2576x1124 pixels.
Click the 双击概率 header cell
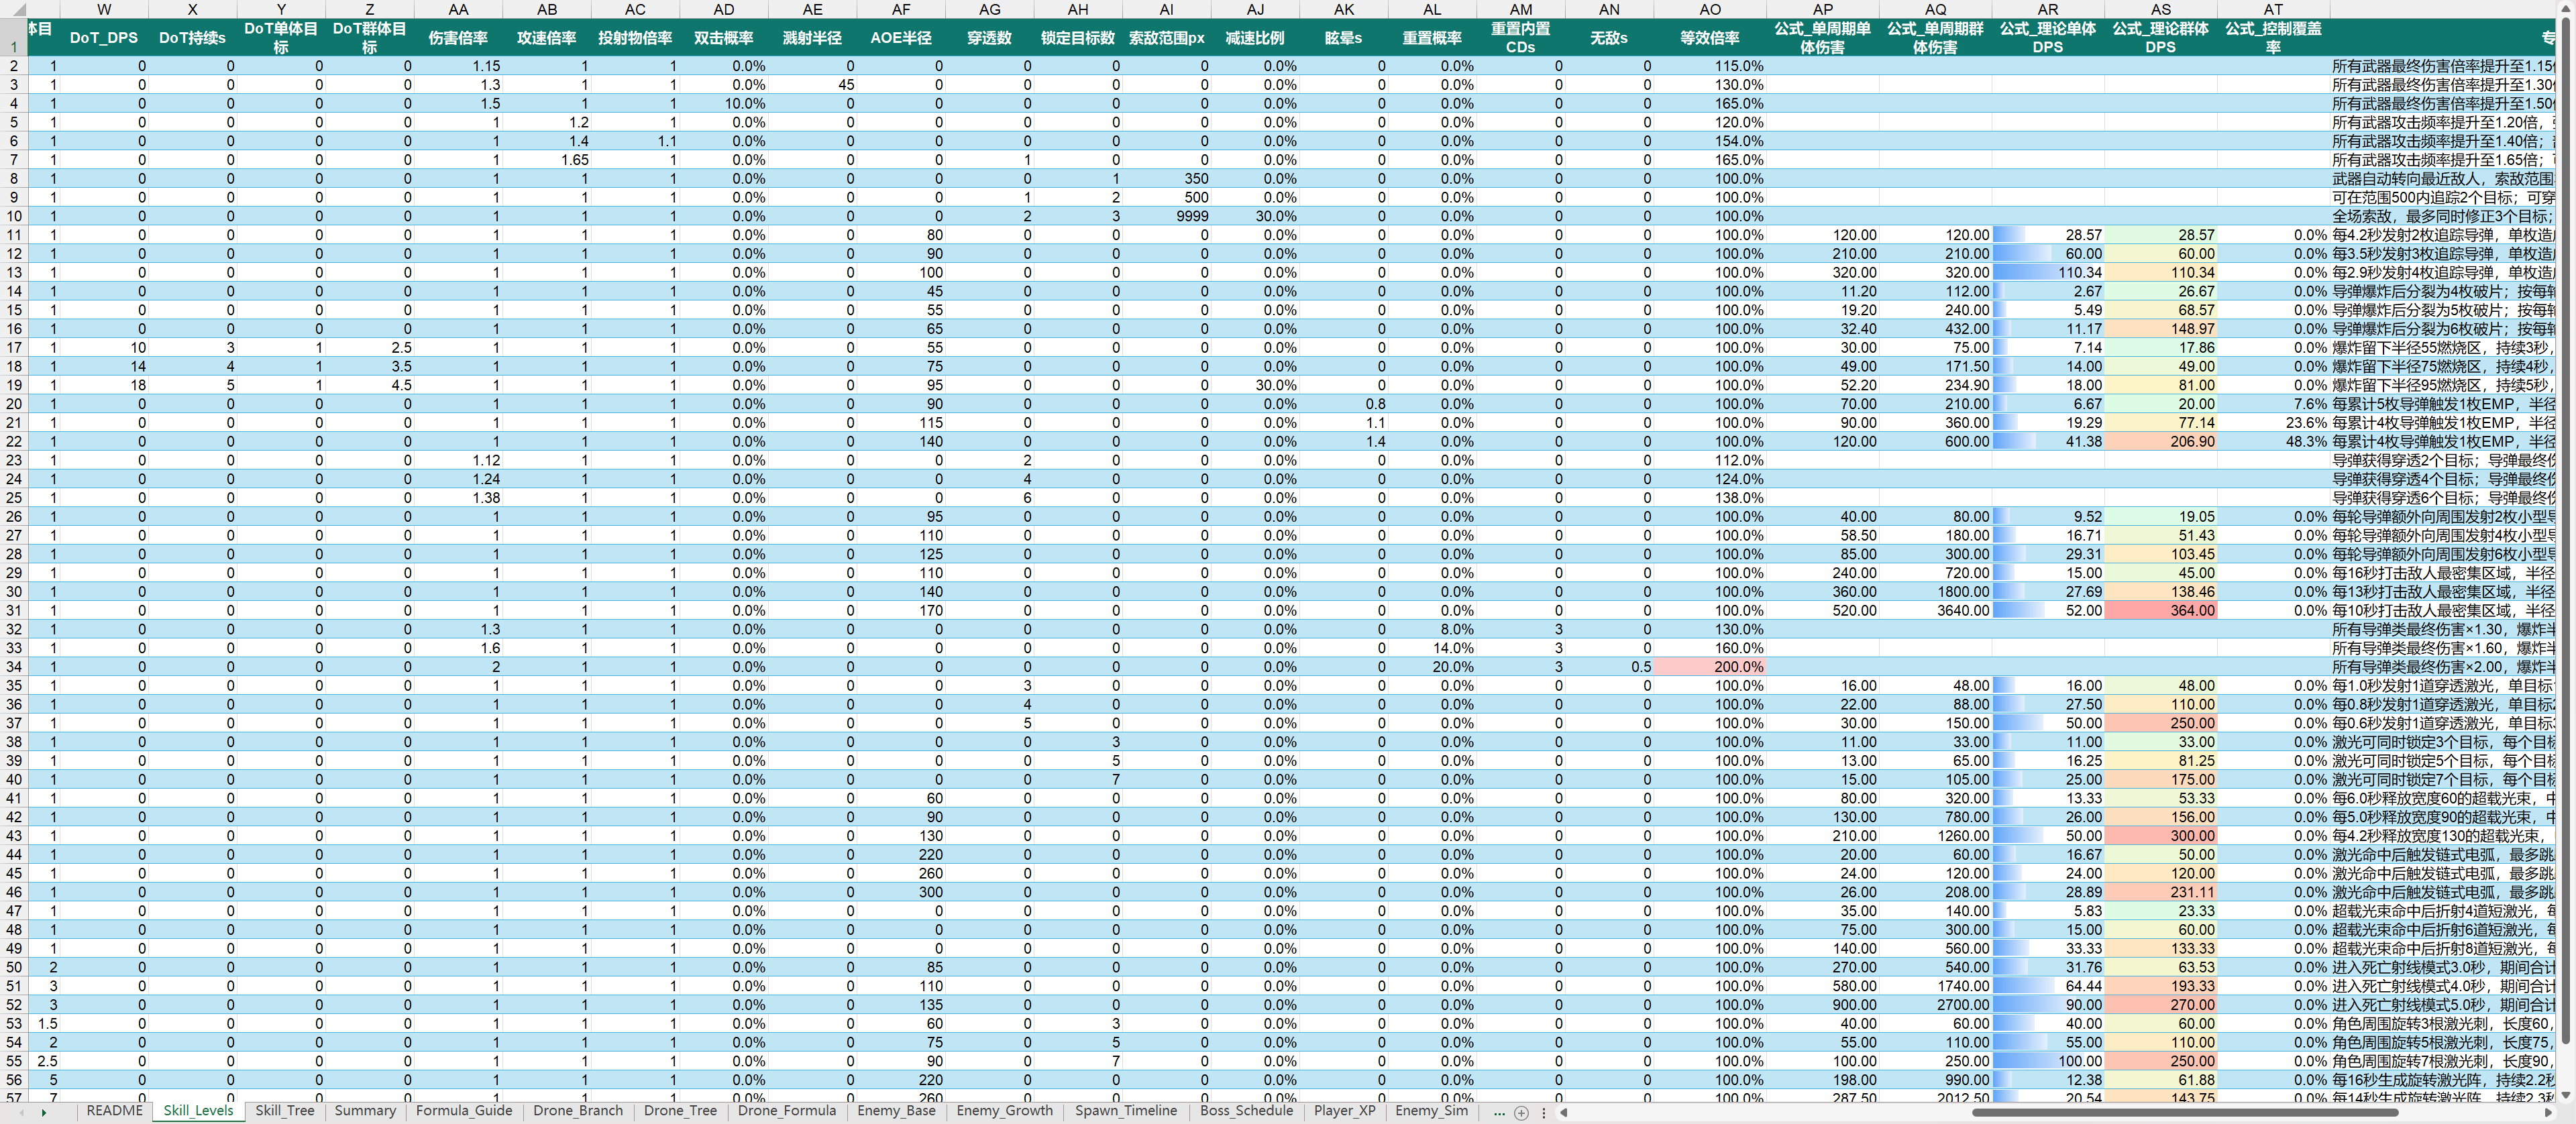point(723,38)
